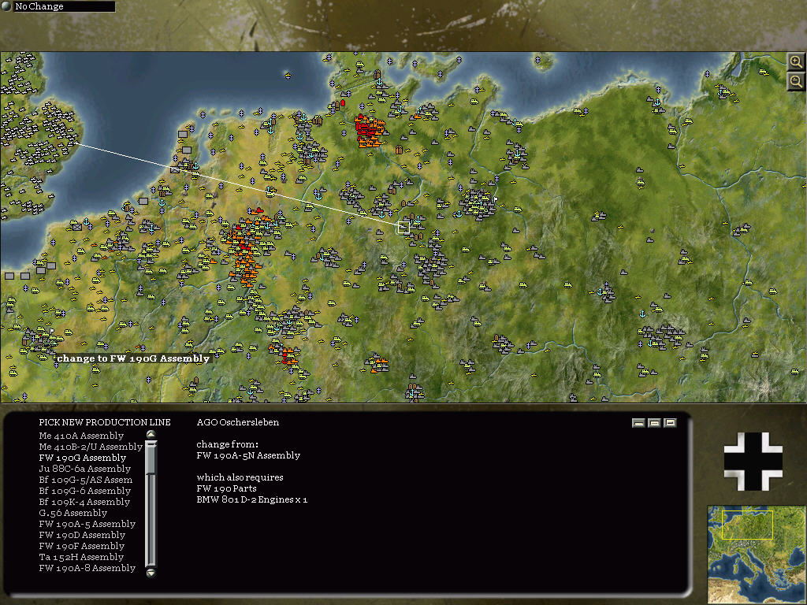This screenshot has width=807, height=605.
Task: Click the AGO Oschersleben factory title
Action: [x=238, y=422]
